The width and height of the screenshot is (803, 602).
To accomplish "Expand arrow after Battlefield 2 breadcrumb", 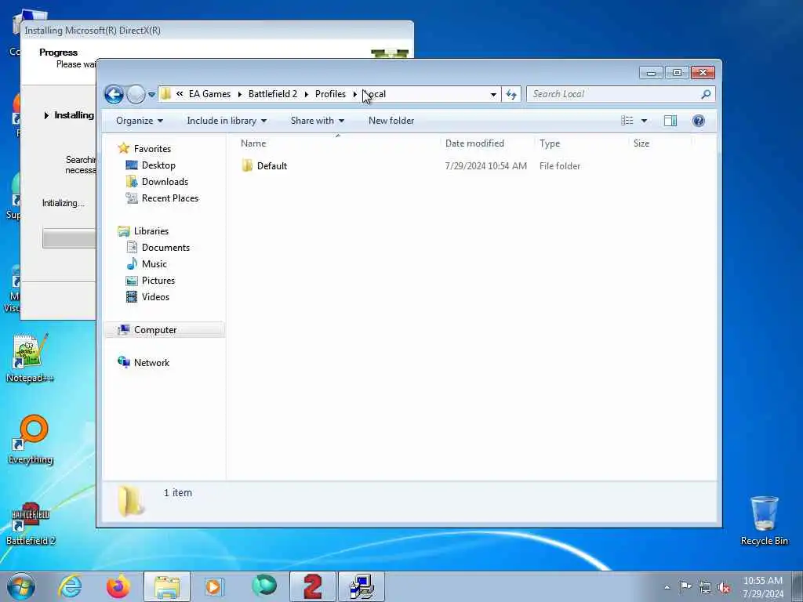I will (307, 94).
